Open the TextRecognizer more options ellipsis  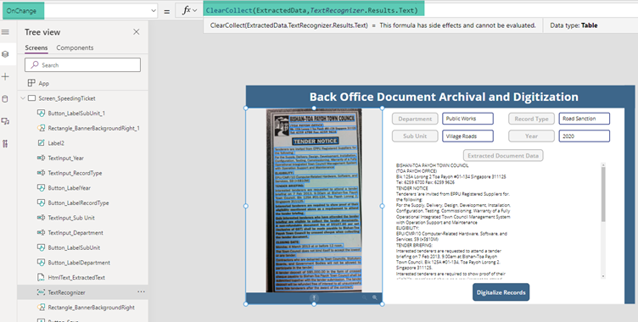141,291
